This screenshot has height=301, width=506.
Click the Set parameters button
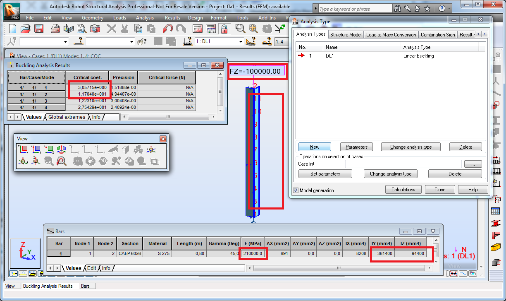[x=325, y=174]
